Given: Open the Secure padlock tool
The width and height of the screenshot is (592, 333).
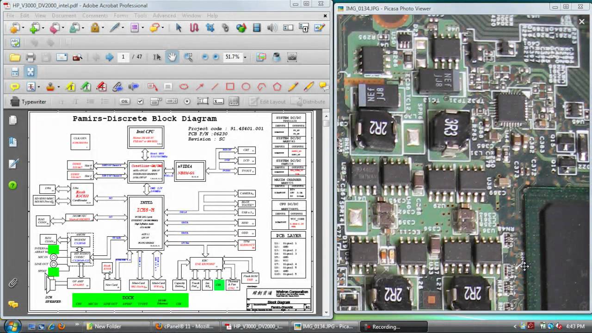Looking at the screenshot, I should pyautogui.click(x=95, y=28).
